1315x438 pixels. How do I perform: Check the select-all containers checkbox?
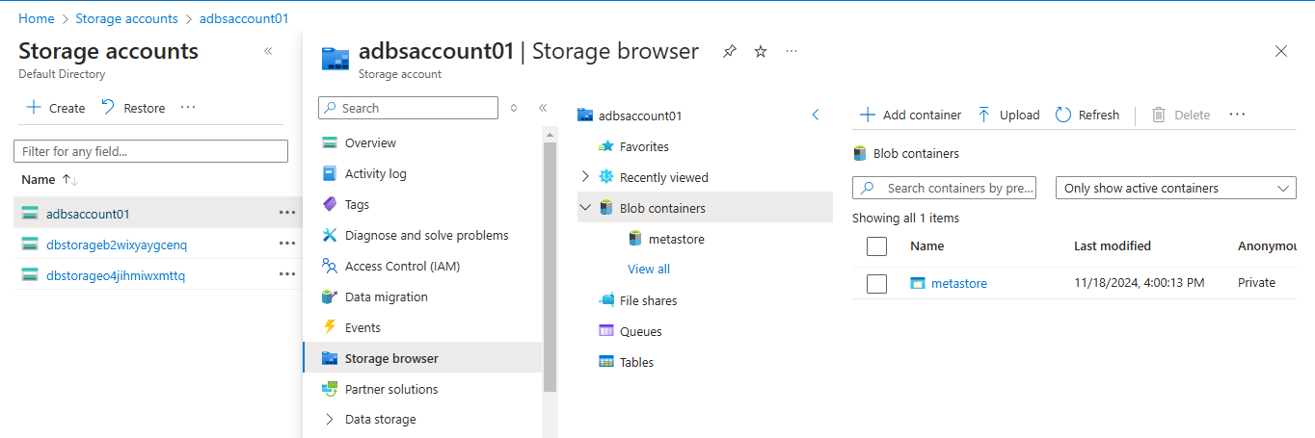click(876, 246)
